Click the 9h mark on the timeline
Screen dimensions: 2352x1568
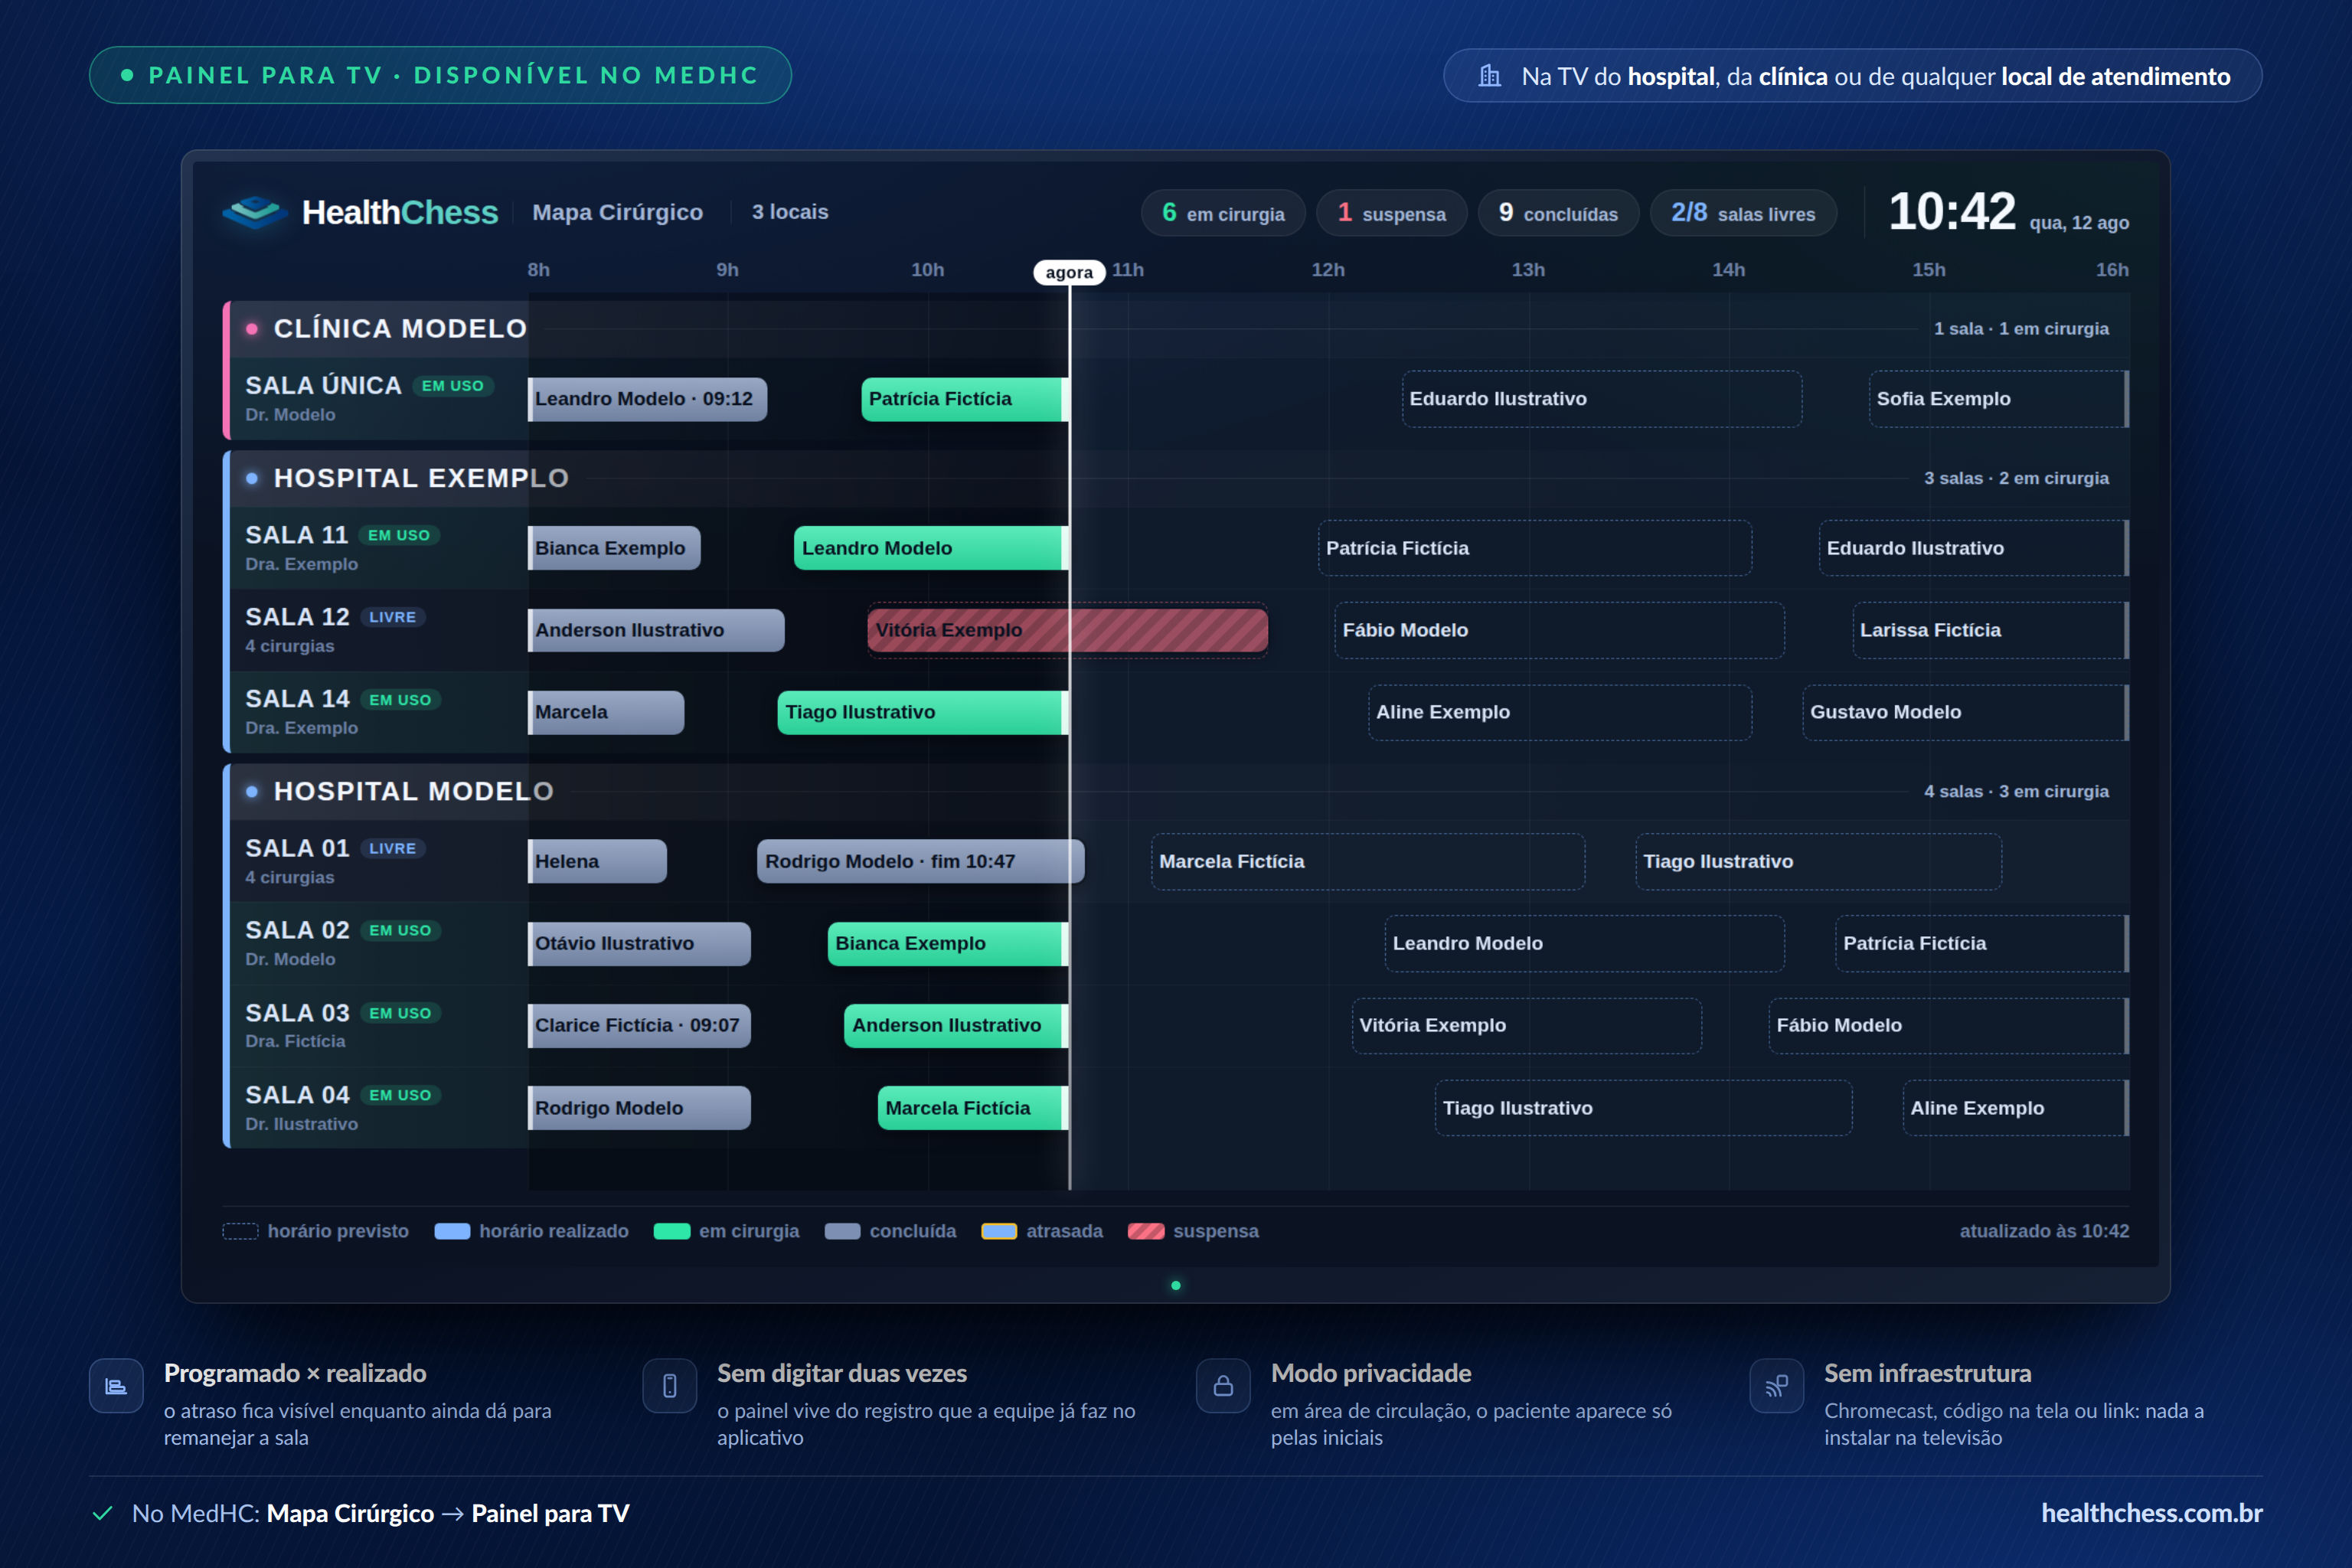click(728, 270)
